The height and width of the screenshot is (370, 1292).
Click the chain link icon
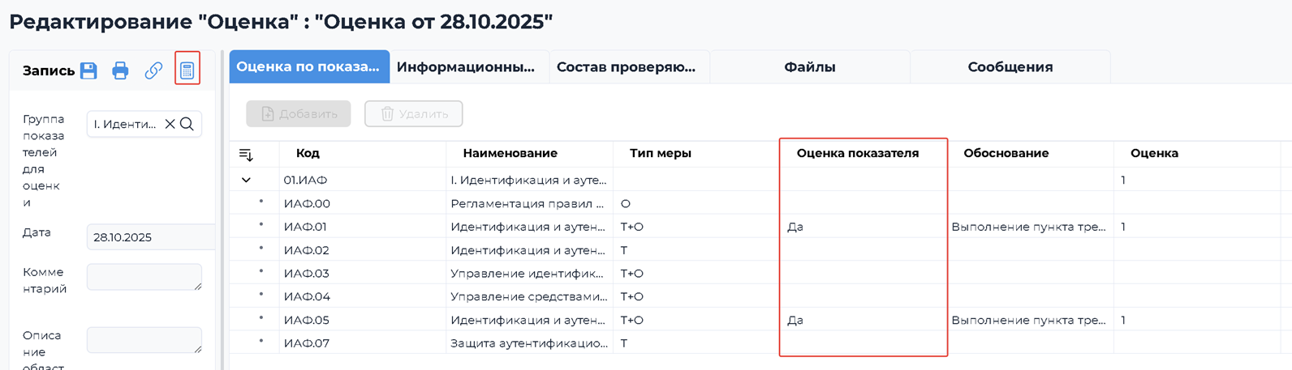point(153,70)
